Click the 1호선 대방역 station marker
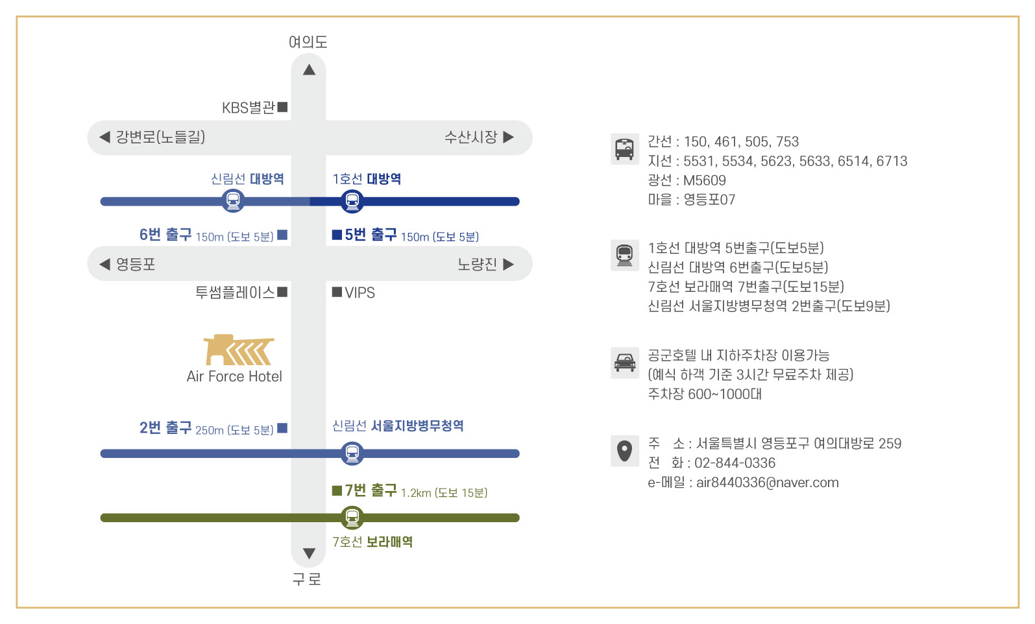 click(352, 201)
